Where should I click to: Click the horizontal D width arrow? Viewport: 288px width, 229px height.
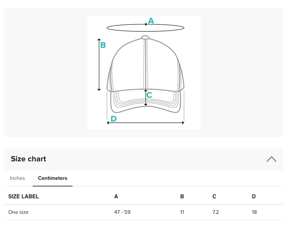(x=145, y=123)
